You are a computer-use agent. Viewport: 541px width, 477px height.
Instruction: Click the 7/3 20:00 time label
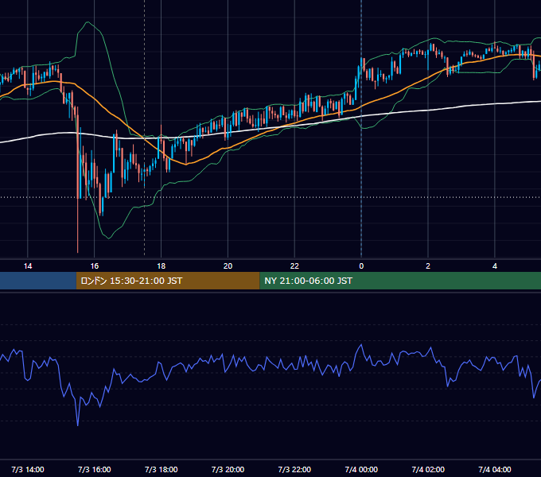(x=228, y=469)
